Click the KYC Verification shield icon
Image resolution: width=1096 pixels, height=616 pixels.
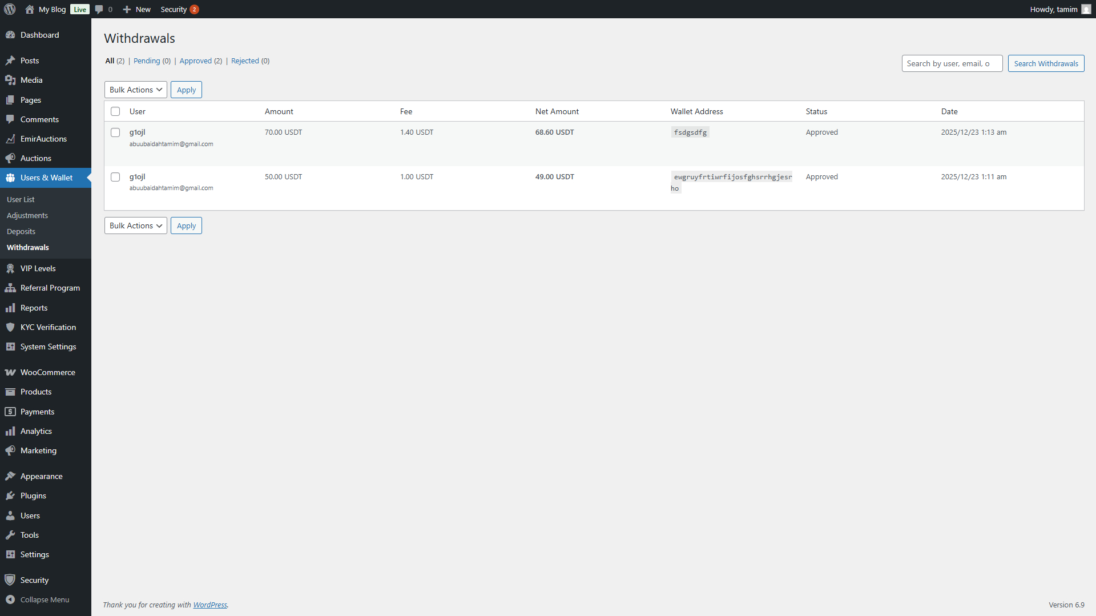[x=10, y=327]
